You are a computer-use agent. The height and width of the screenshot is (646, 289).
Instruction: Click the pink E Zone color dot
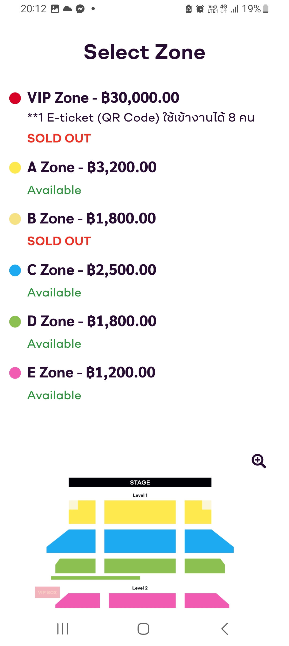(15, 373)
